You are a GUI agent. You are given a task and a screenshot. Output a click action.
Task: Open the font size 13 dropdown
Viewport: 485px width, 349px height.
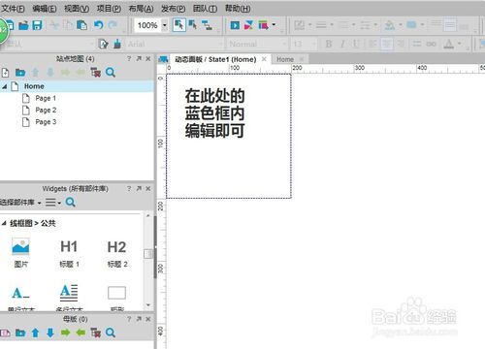pos(313,44)
